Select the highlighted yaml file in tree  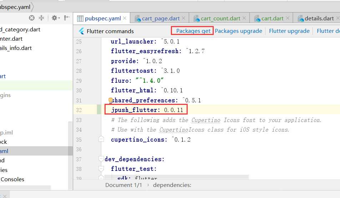pos(4,151)
